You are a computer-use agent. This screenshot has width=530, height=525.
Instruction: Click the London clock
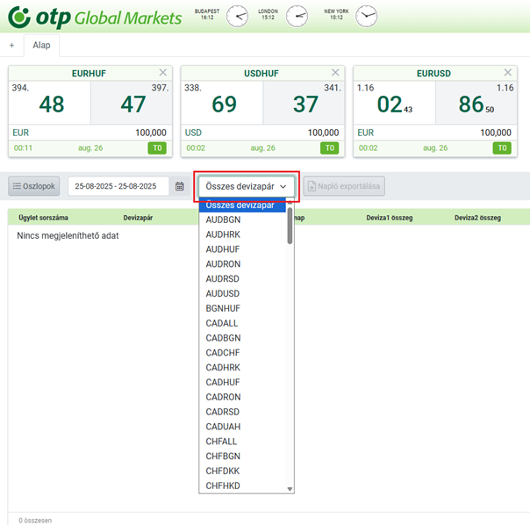click(x=297, y=16)
